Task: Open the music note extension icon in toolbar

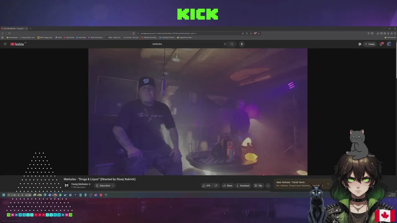Action: coord(377,33)
